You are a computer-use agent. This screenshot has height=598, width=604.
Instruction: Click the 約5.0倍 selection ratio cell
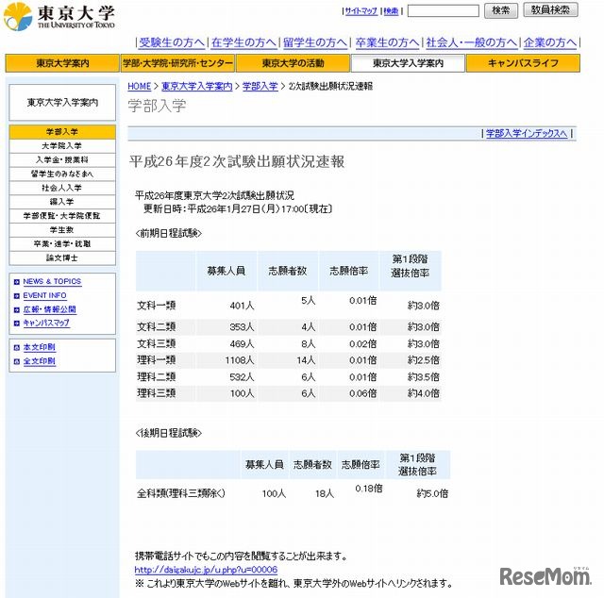pos(432,493)
